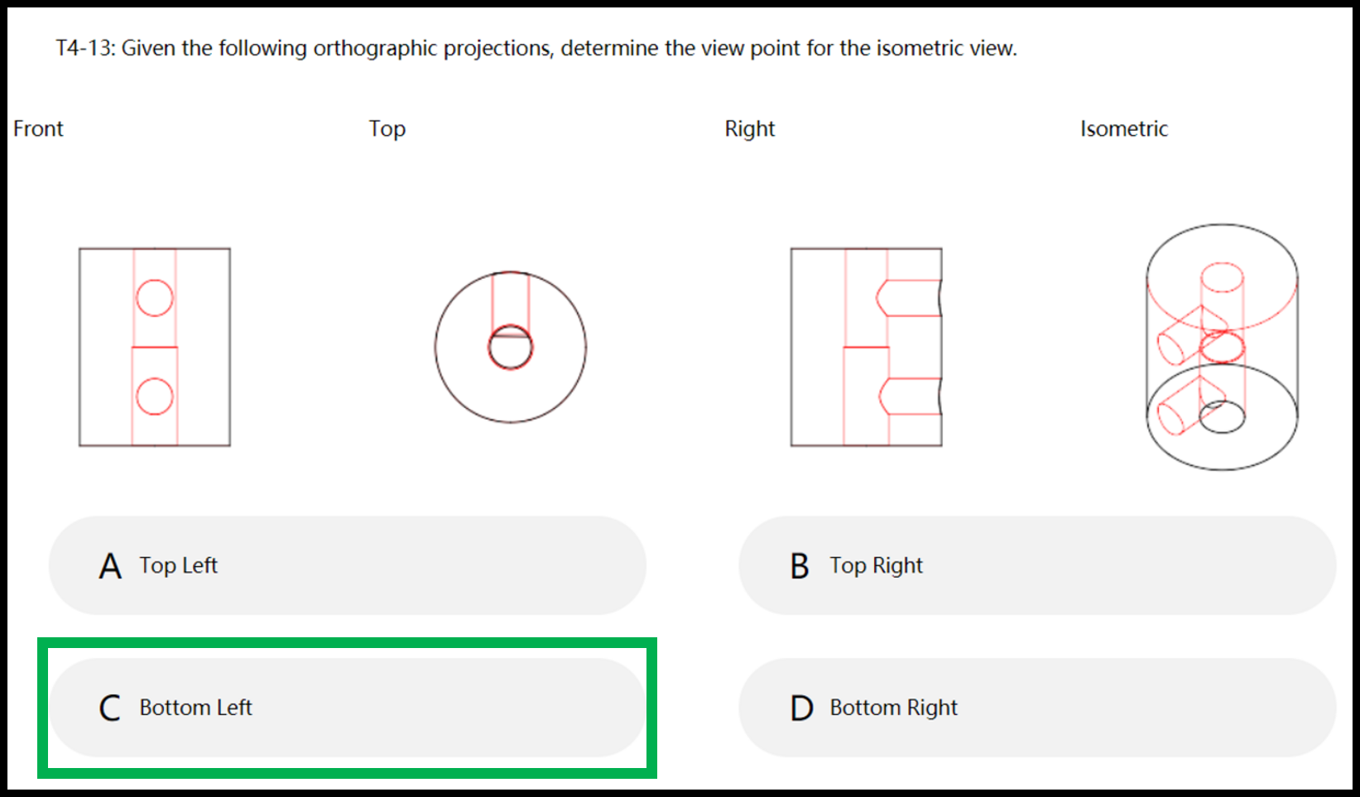Click the "Isometric" label
Image resolution: width=1360 pixels, height=797 pixels.
(x=1124, y=129)
